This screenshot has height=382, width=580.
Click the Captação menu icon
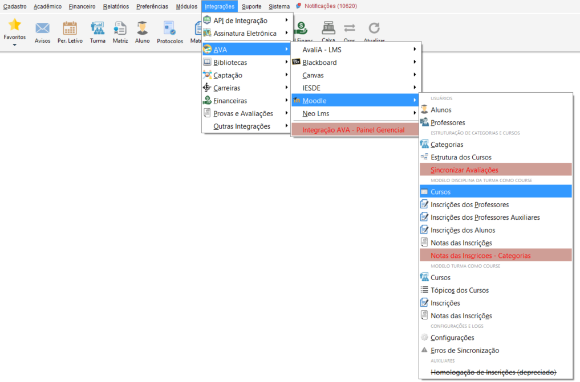pyautogui.click(x=207, y=75)
